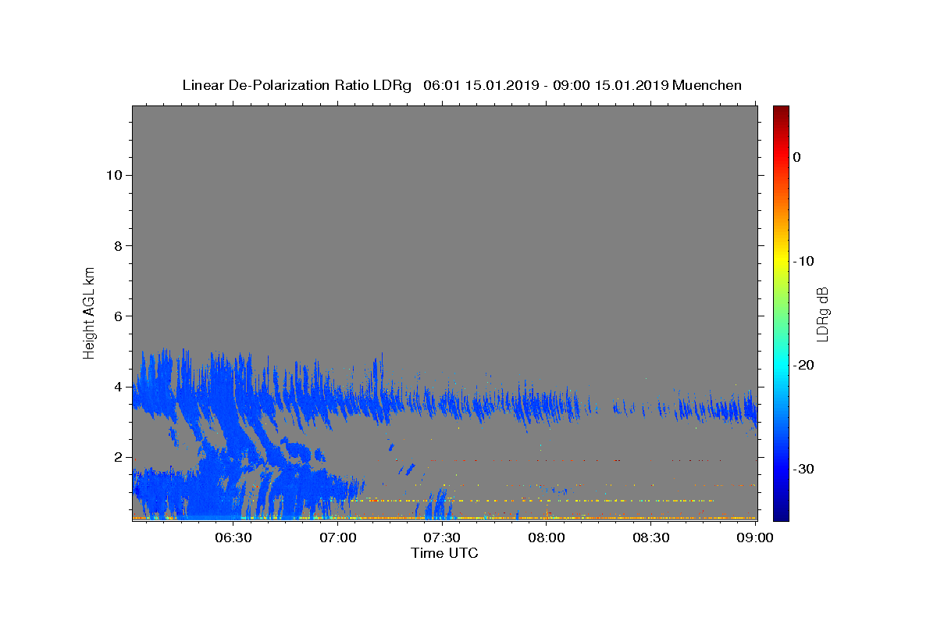
Task: Click the dark blue bottom of colorbar
Action: click(781, 514)
